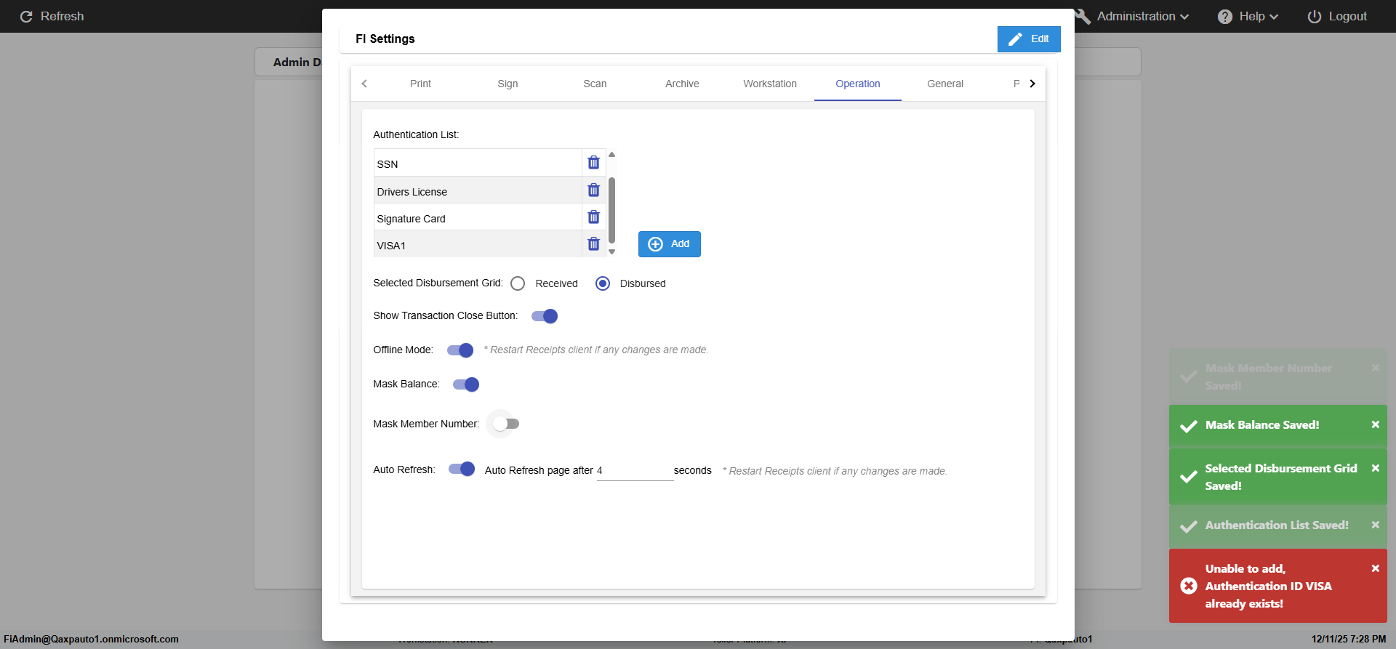Screen dimensions: 1396x649
Task: Click the Edit button in FI Settings
Action: click(x=1028, y=39)
